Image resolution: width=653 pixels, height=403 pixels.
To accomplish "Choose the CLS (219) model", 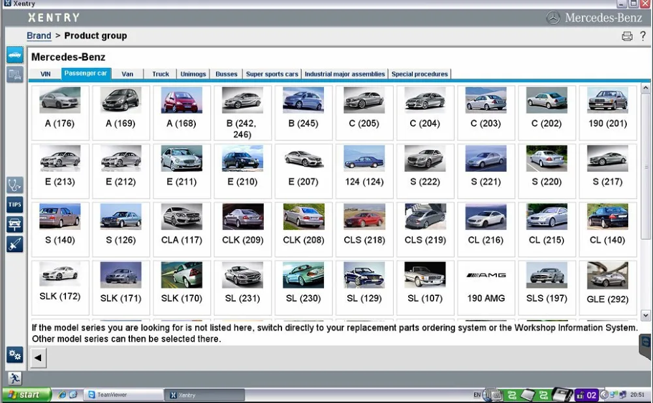I will 425,229.
